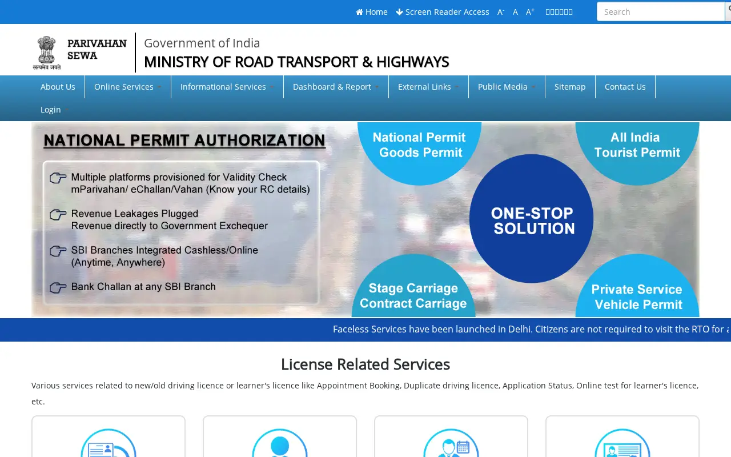Expand the Informational Services dropdown
The image size is (731, 457).
[x=227, y=87]
